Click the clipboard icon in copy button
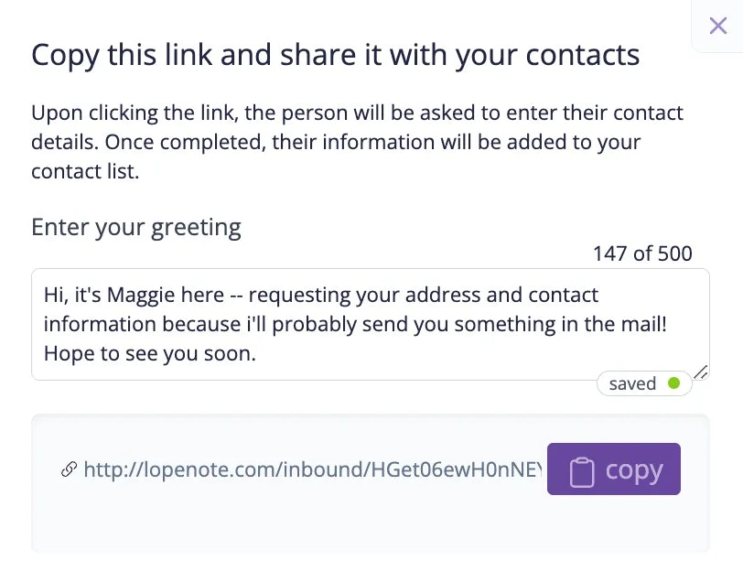The image size is (743, 582). 581,471
